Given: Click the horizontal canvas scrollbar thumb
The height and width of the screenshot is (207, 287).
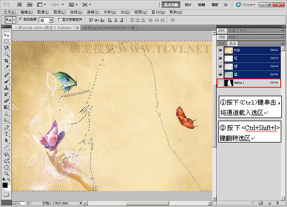Looking at the screenshot, I should [147, 203].
